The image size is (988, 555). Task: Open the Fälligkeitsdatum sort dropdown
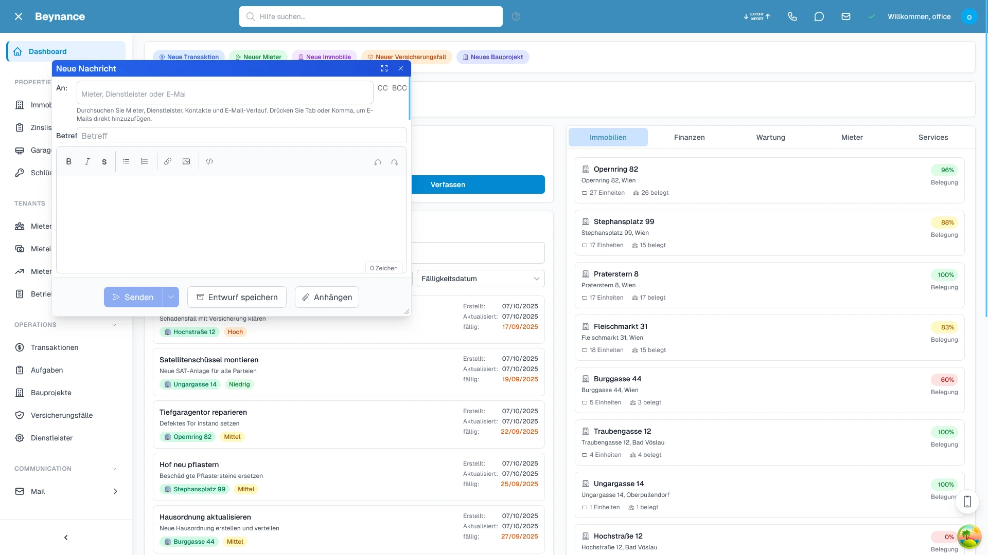coord(480,279)
